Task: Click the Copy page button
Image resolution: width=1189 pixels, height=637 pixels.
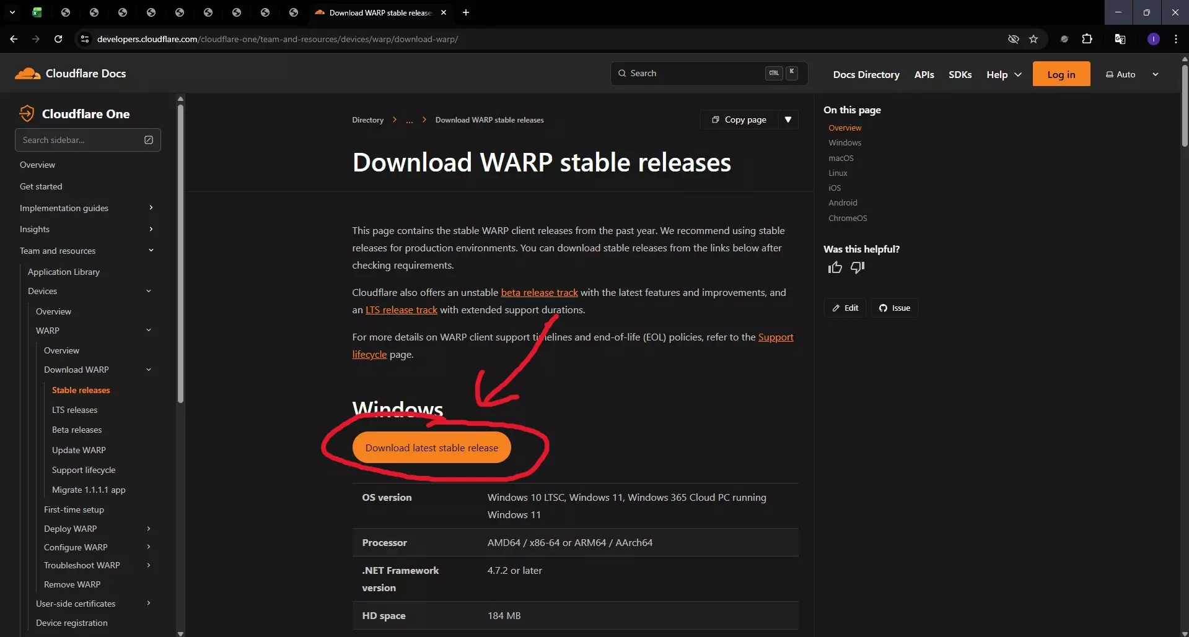Action: (x=739, y=119)
